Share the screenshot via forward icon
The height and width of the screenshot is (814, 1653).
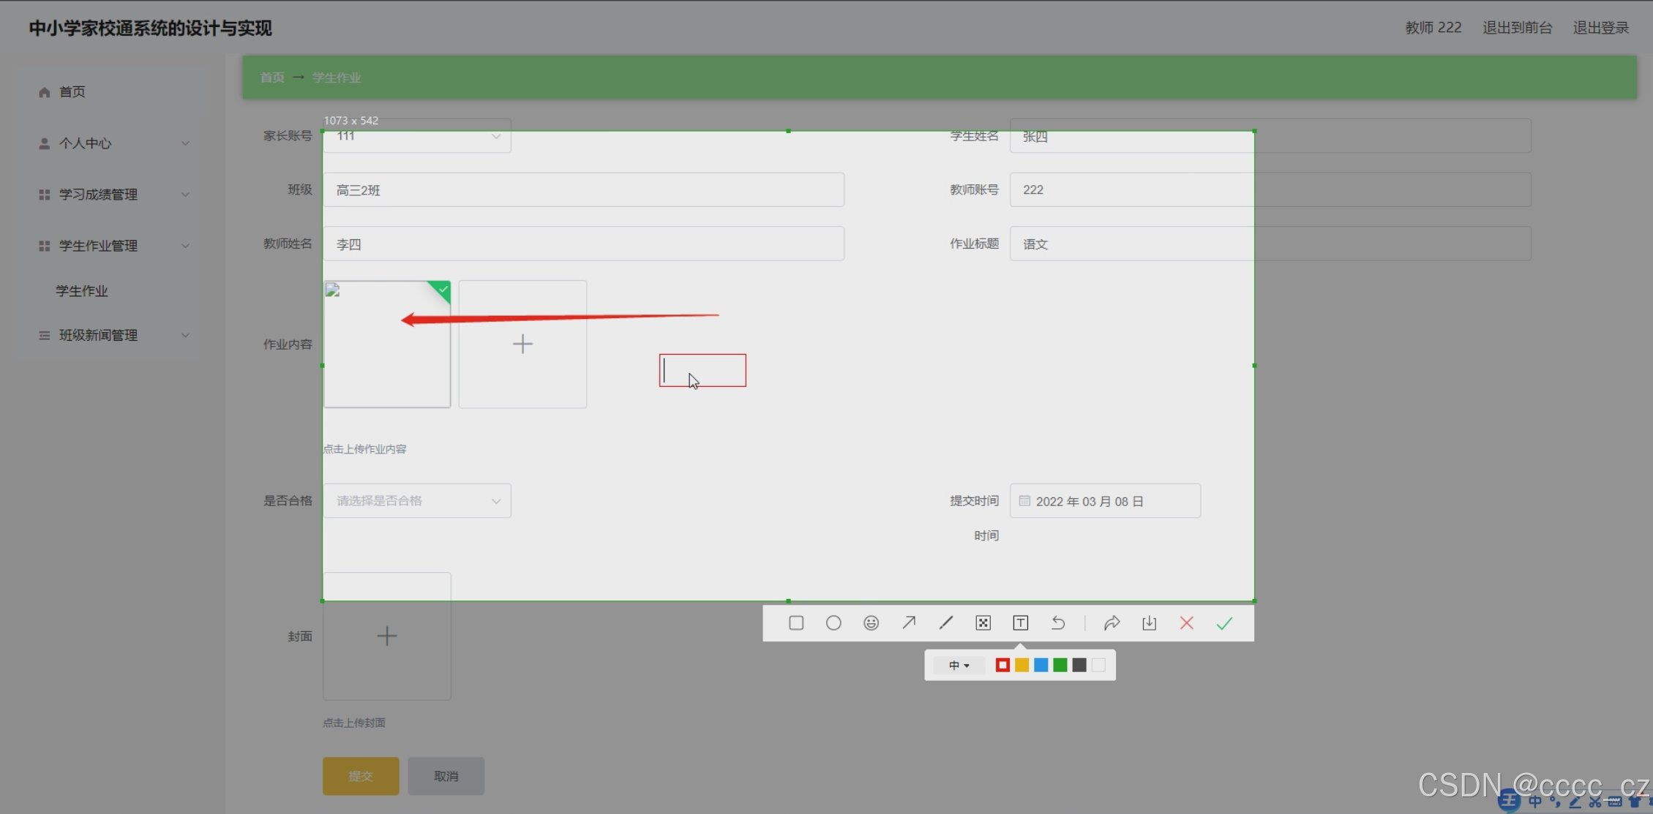click(1112, 623)
